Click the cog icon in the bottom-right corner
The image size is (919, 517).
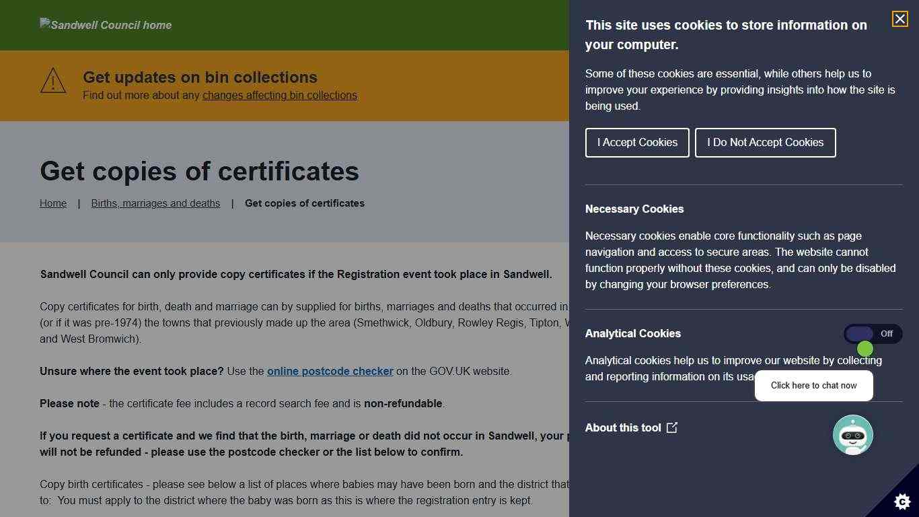(x=902, y=502)
